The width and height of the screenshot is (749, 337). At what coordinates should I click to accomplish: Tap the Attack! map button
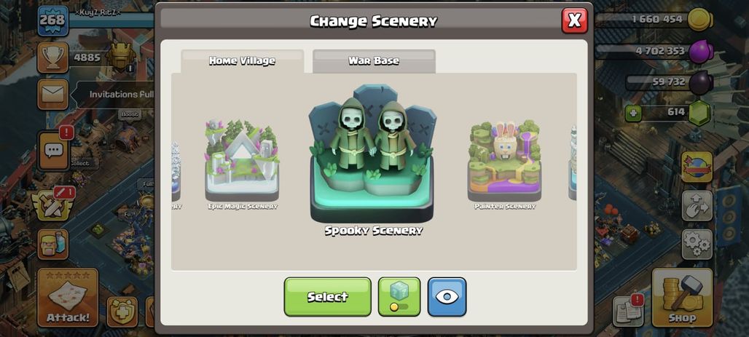pyautogui.click(x=68, y=298)
